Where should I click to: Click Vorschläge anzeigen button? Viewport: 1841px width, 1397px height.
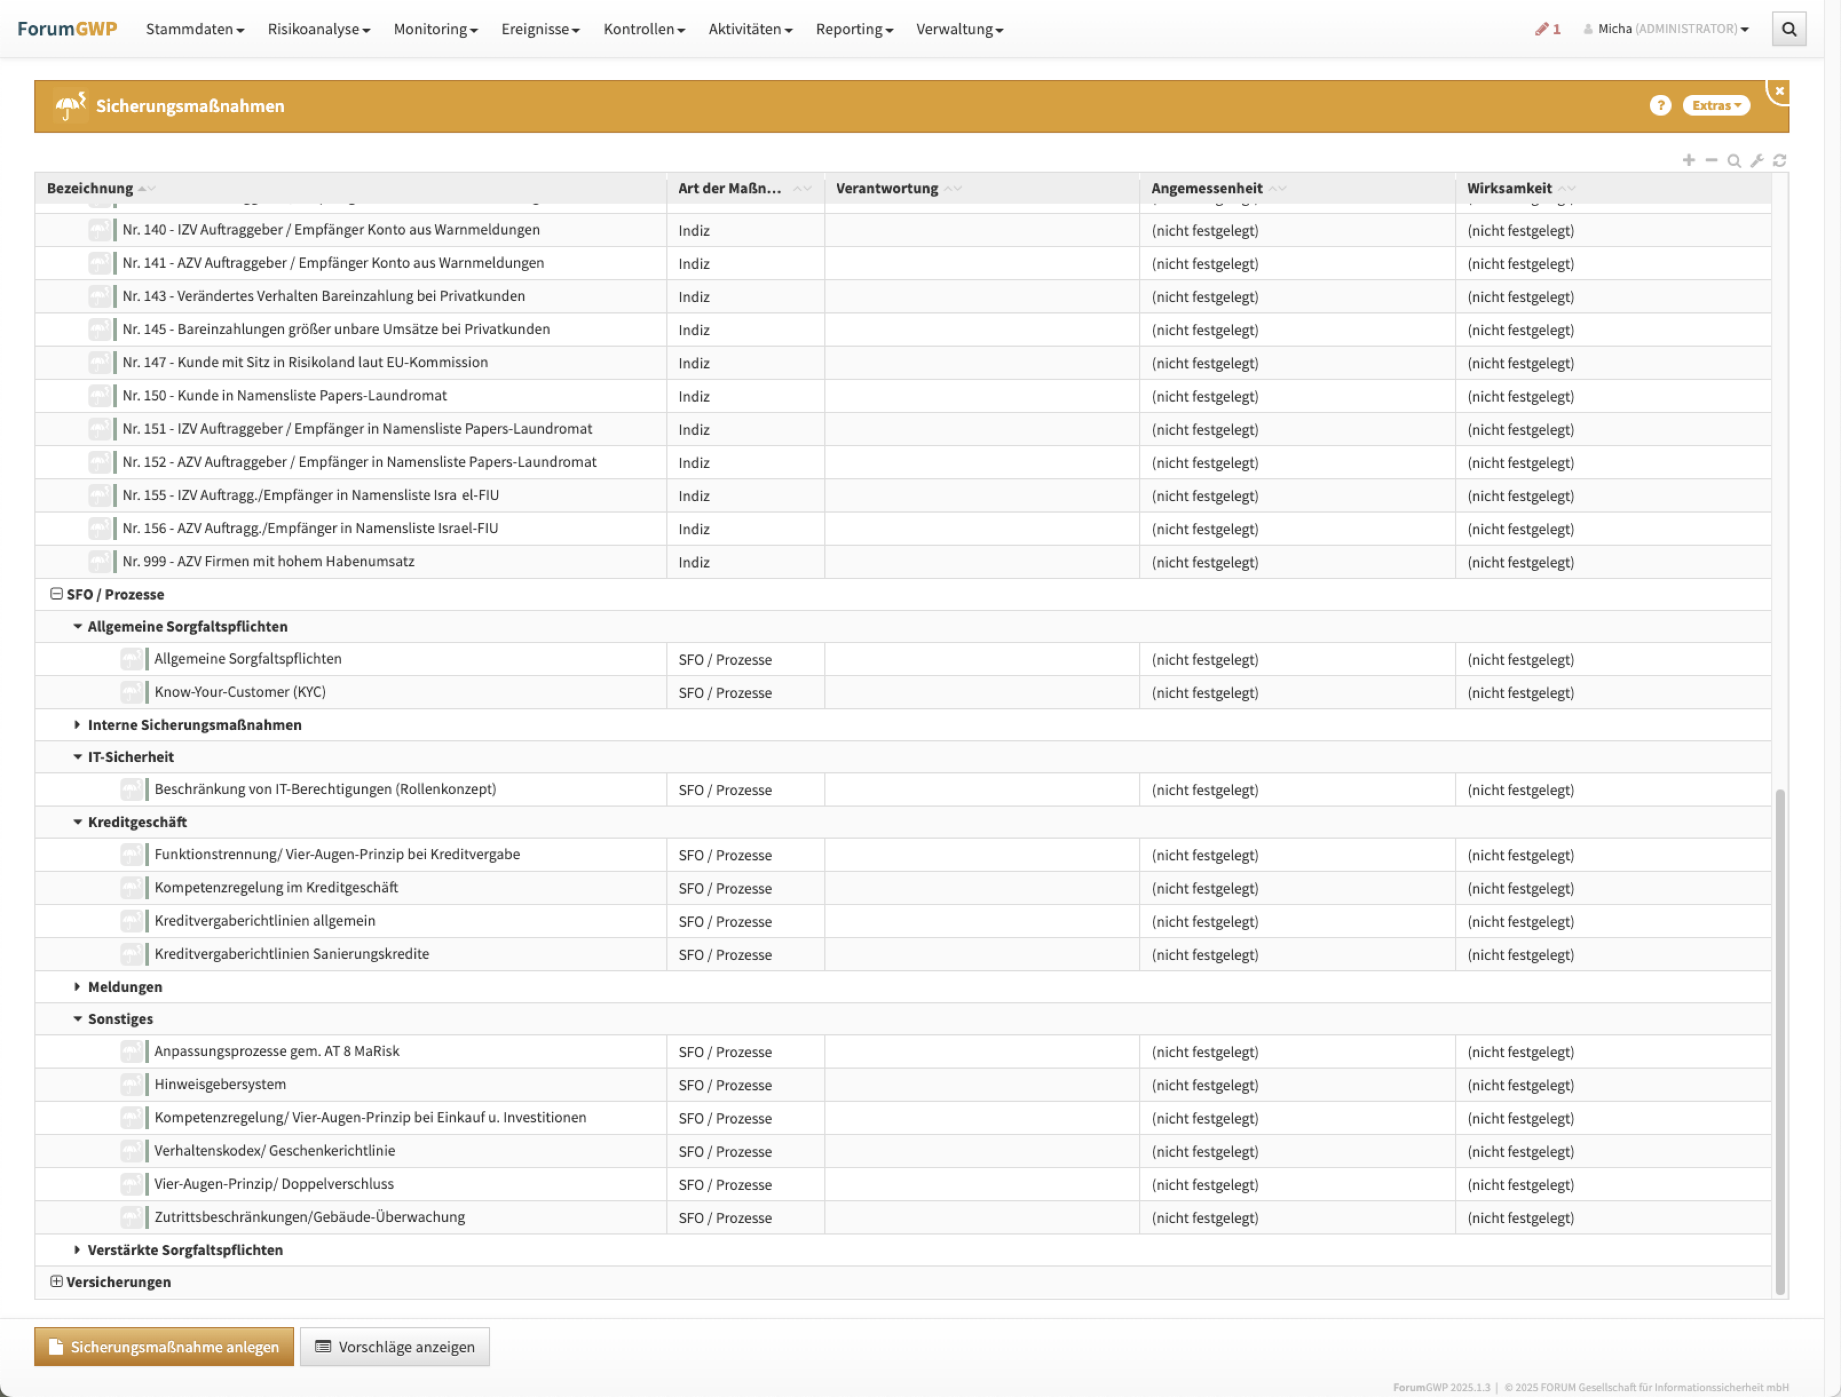tap(394, 1346)
